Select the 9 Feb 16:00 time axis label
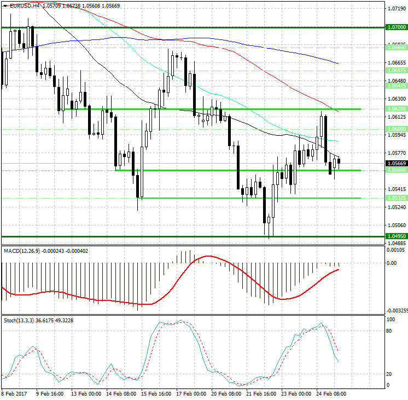Image resolution: width=408 pixels, height=400 pixels. click(x=50, y=393)
